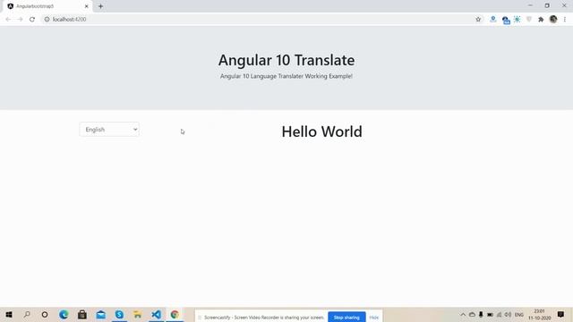Hide the Screencastify sharing bar
The height and width of the screenshot is (322, 573).
coord(373,318)
